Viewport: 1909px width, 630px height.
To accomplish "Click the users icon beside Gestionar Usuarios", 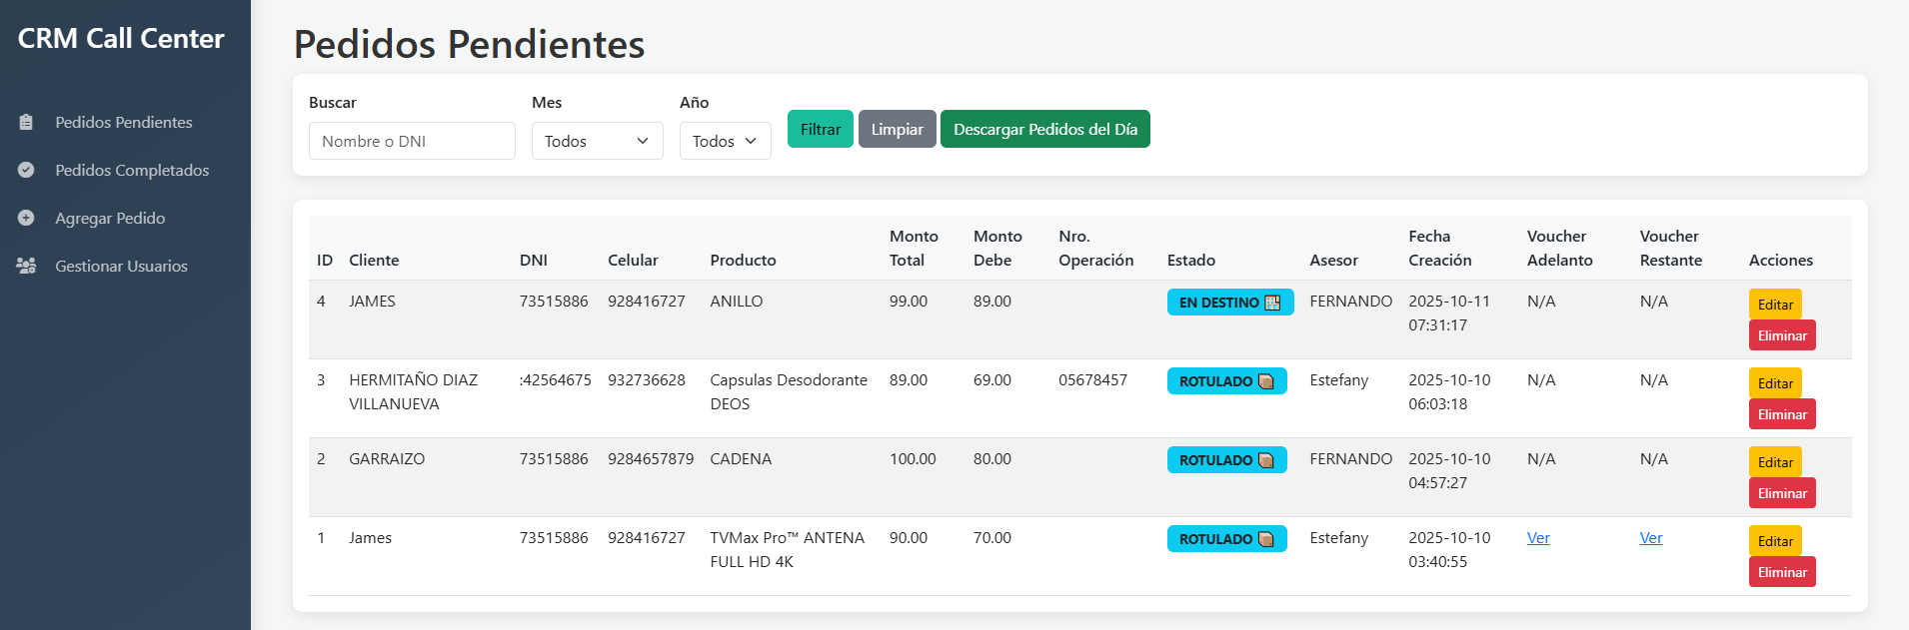I will pyautogui.click(x=26, y=266).
